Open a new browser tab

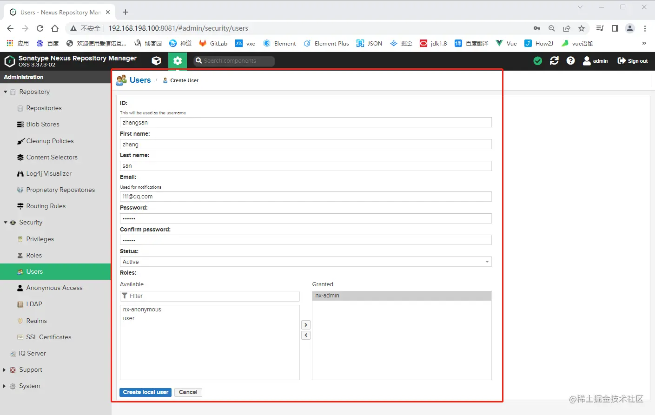(126, 12)
